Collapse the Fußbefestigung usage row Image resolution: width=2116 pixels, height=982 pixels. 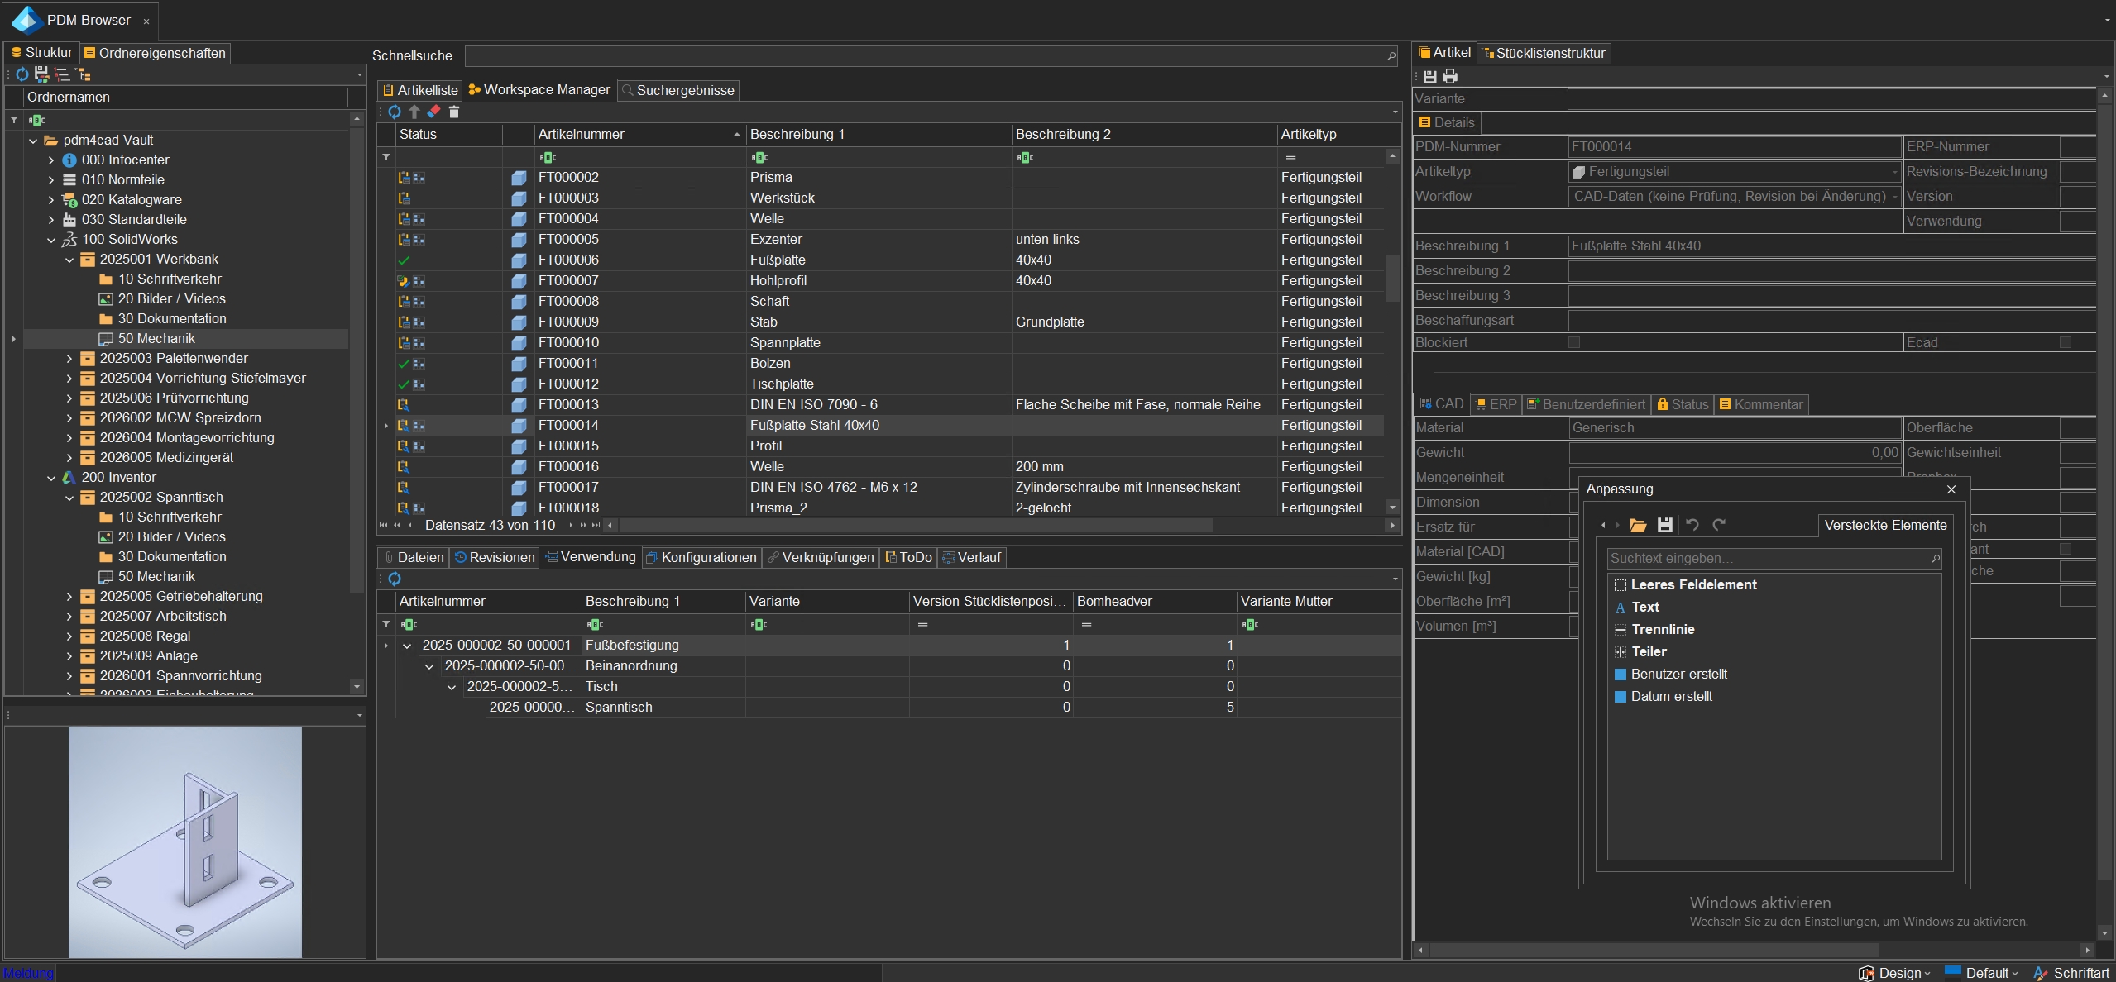[407, 646]
